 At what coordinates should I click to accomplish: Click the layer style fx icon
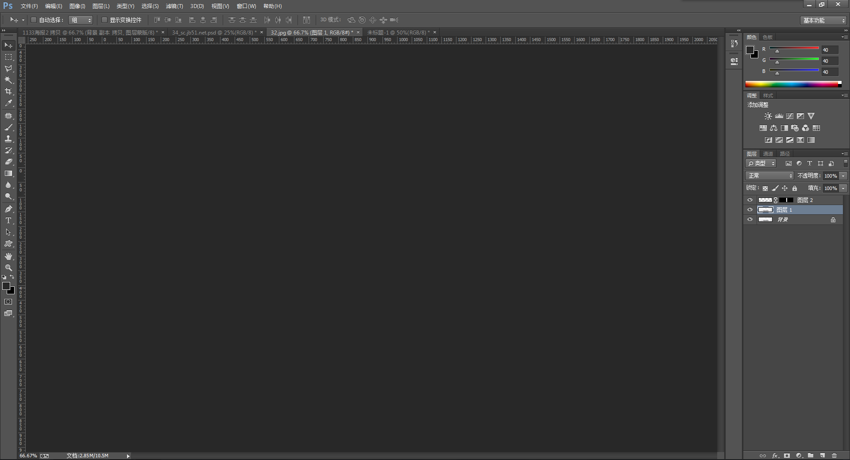[x=775, y=456]
